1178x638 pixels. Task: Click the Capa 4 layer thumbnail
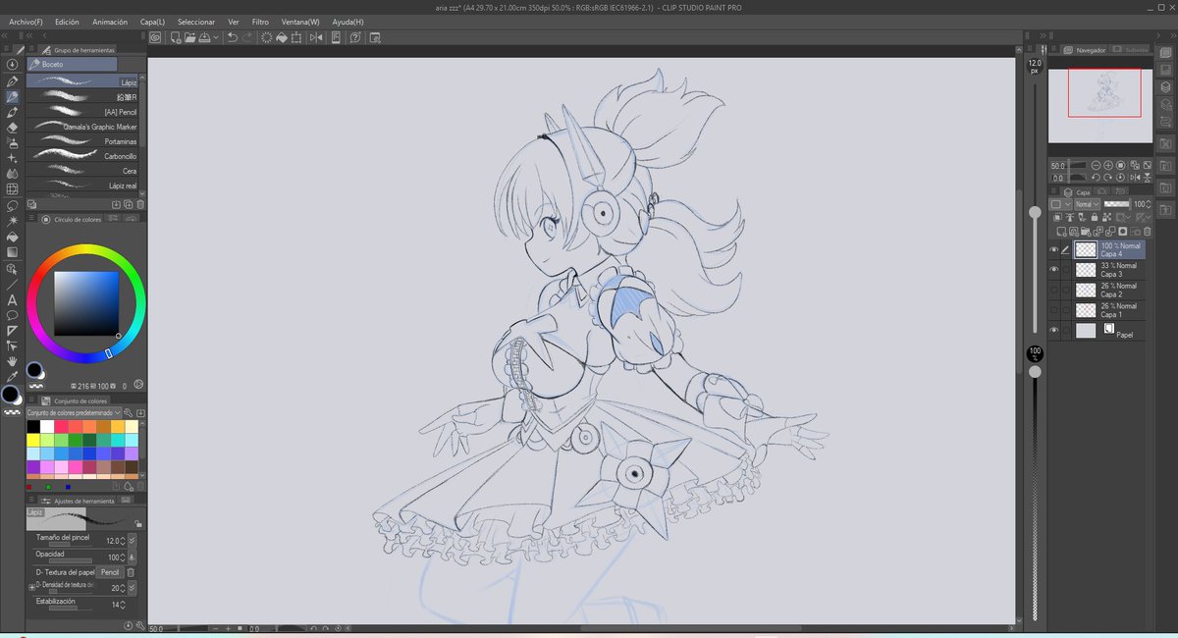coord(1086,248)
